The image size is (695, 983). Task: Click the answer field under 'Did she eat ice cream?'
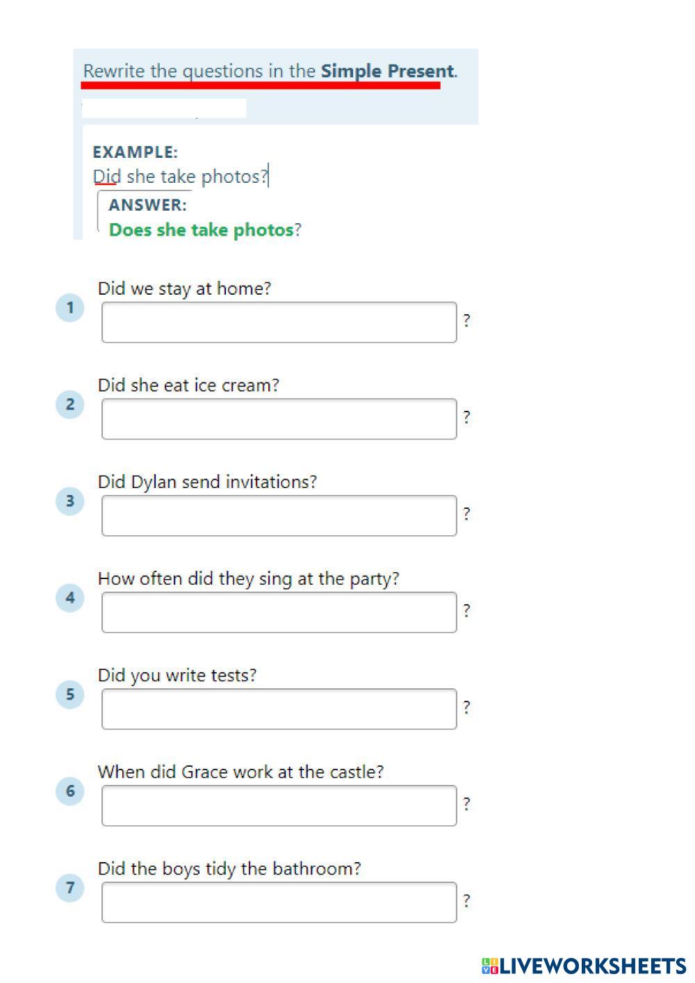pos(279,419)
